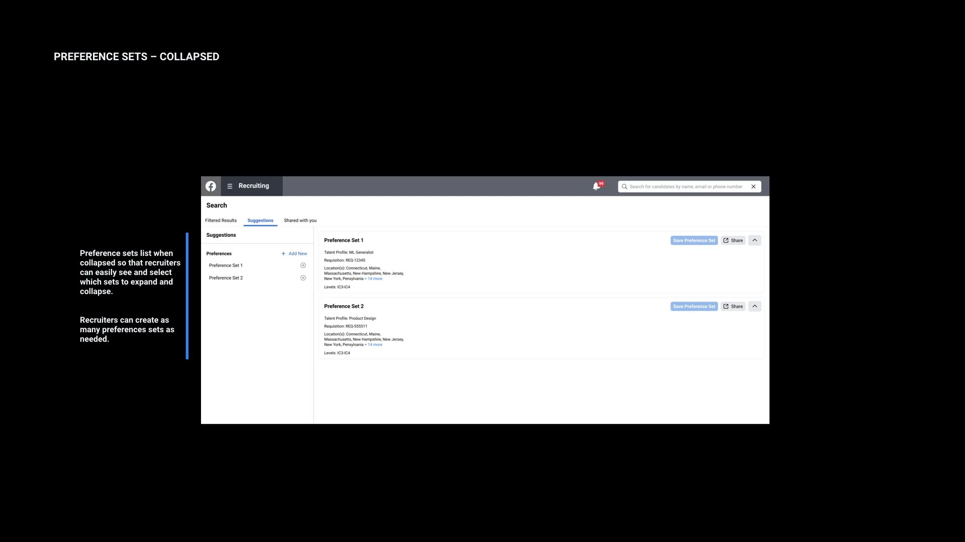This screenshot has width=965, height=542.
Task: Remove Preference Set 2 from list
Action: [x=303, y=278]
